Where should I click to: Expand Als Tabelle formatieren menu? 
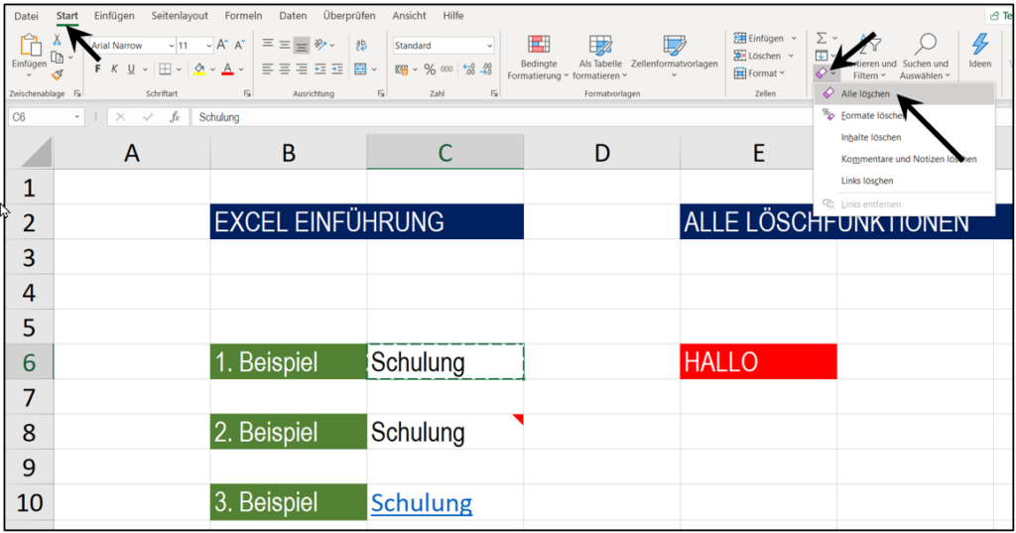click(600, 57)
